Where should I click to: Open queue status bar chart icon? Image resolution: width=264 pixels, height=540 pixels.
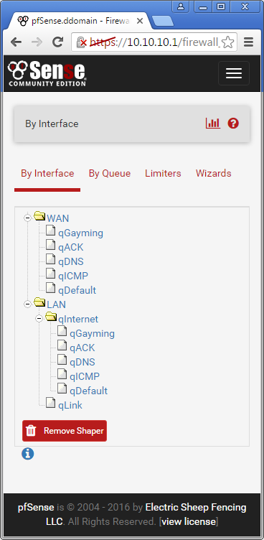coord(213,124)
